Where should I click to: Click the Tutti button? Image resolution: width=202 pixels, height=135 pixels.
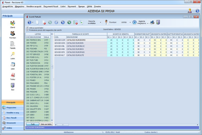33,124
